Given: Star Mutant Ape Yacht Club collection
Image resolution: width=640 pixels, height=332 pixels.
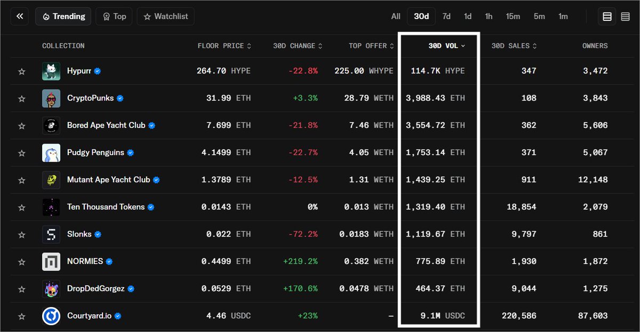Looking at the screenshot, I should pyautogui.click(x=22, y=180).
